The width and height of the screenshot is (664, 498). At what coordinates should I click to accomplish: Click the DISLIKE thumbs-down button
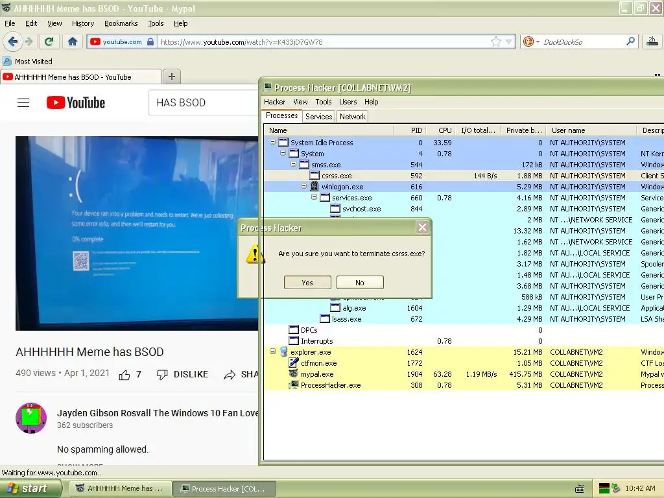[x=182, y=374]
